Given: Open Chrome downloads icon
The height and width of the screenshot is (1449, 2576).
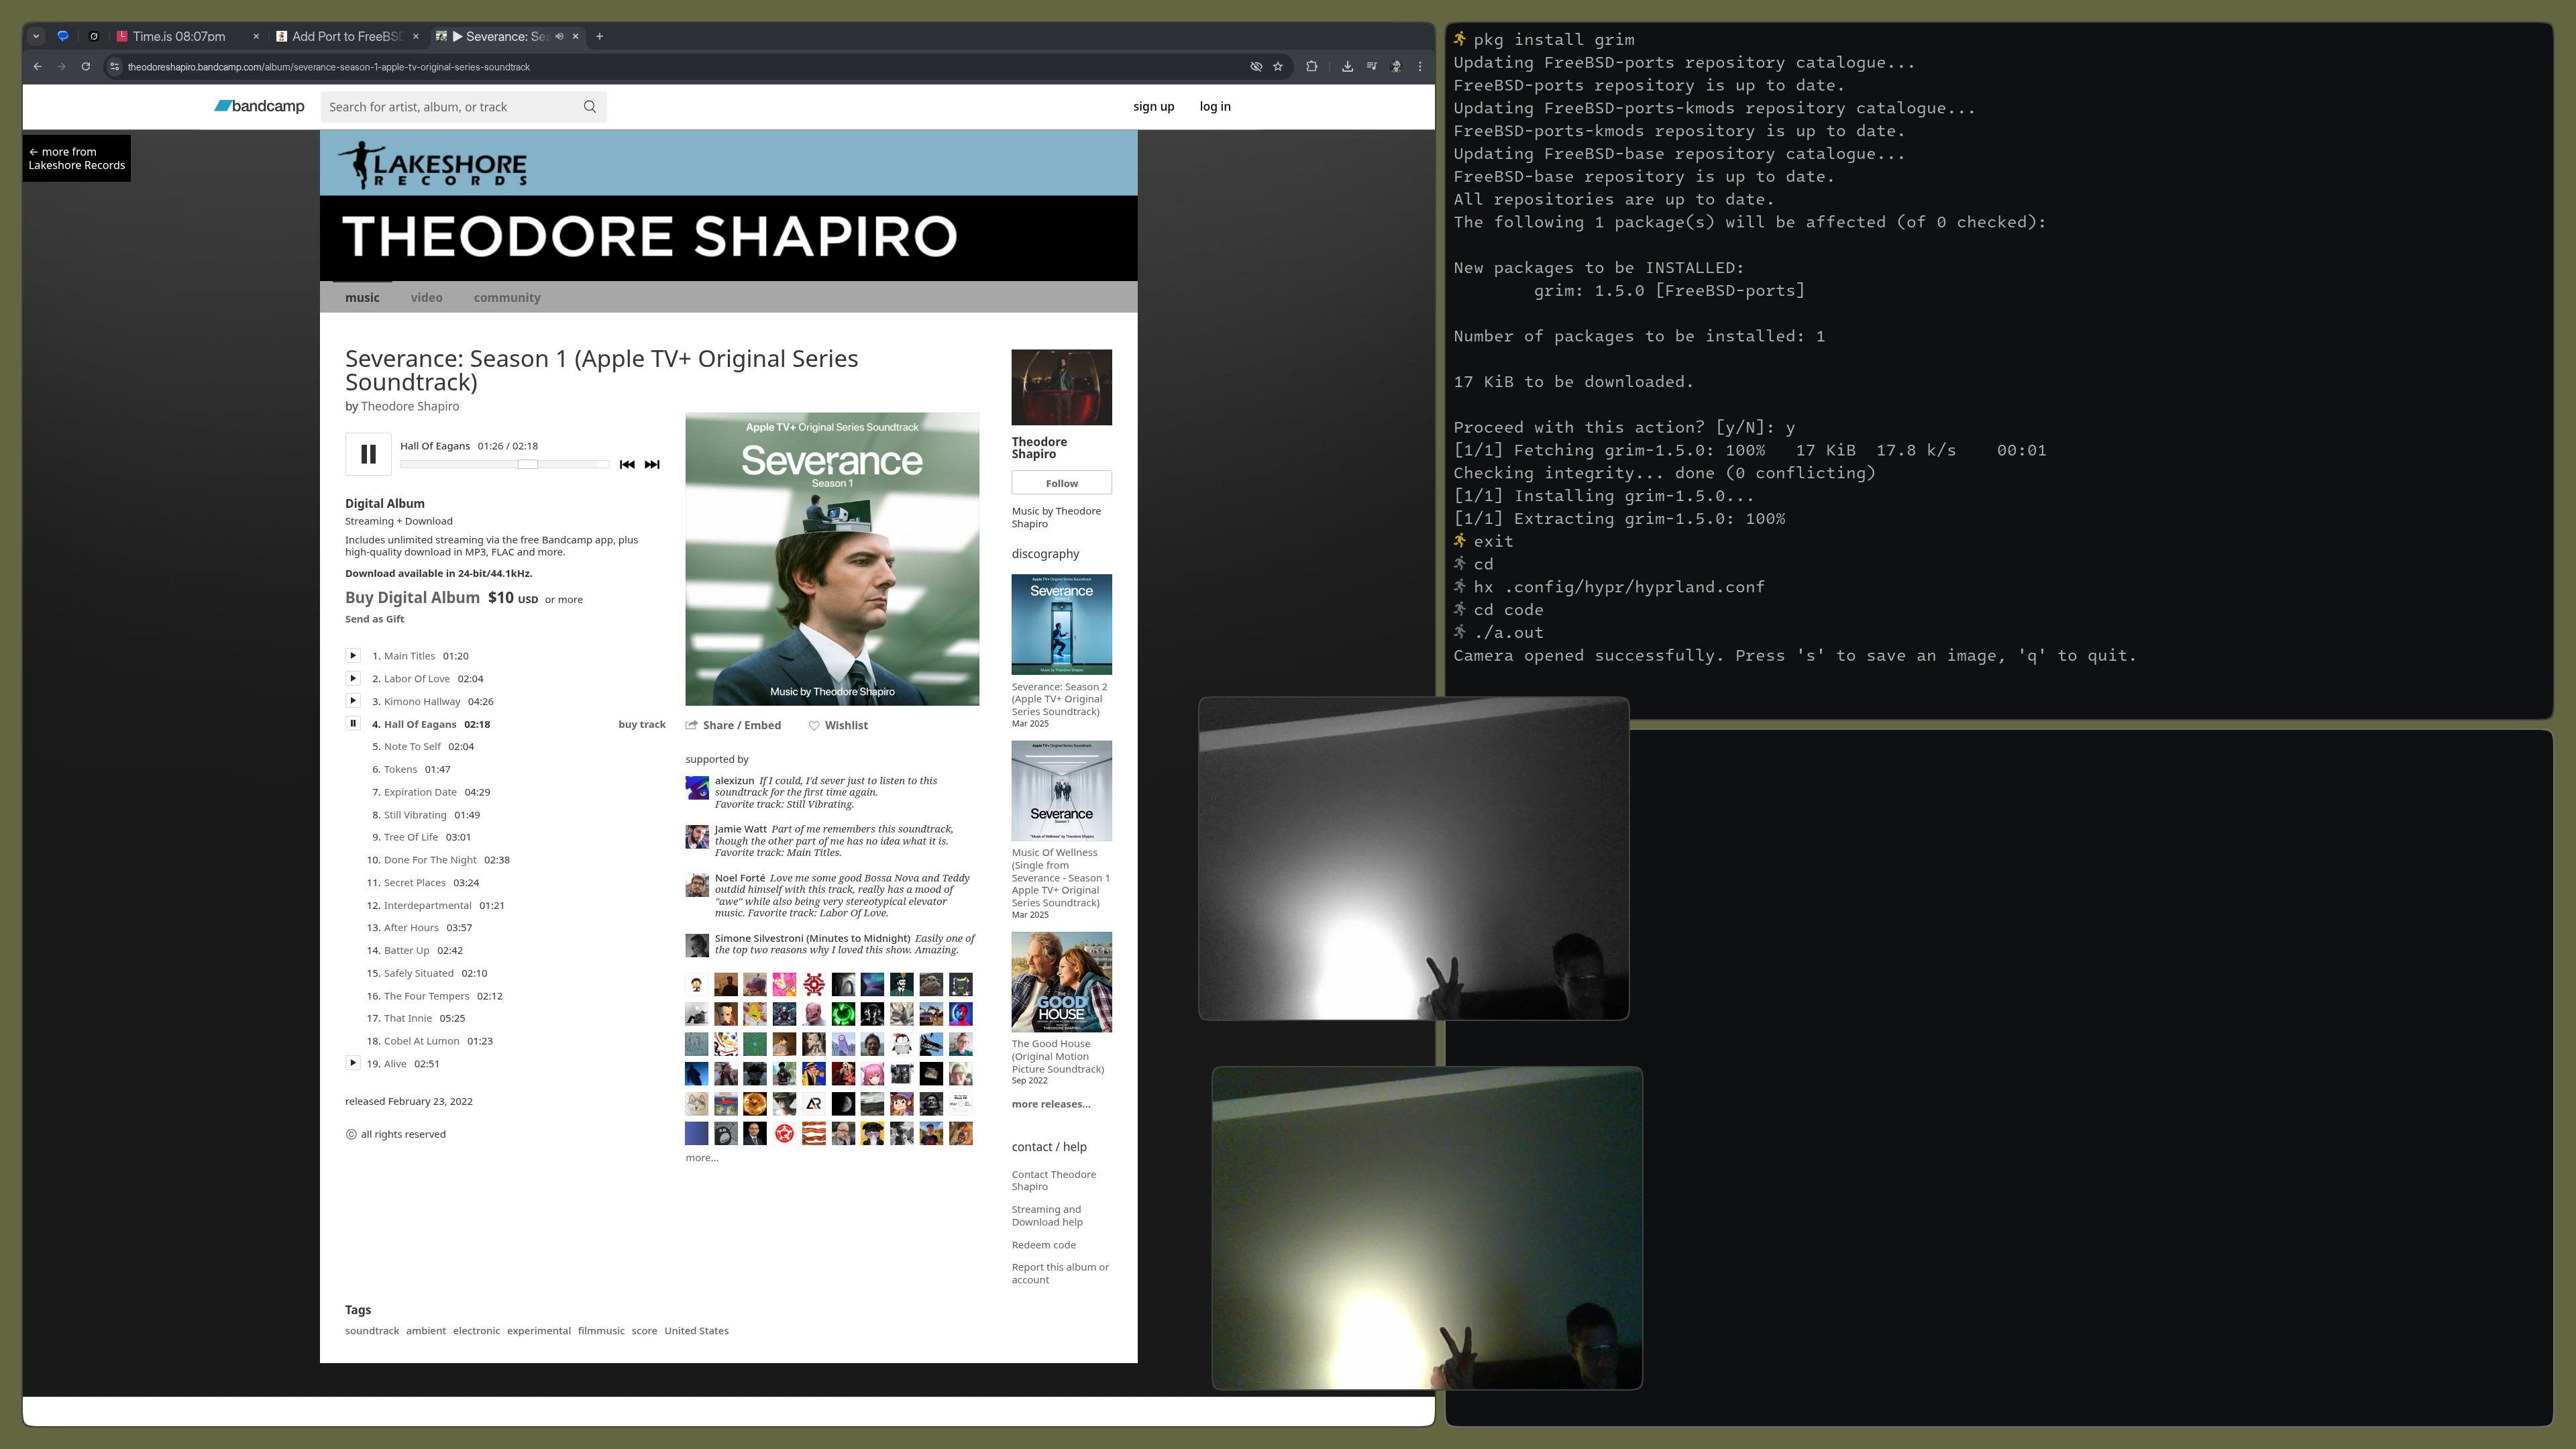Looking at the screenshot, I should (x=1347, y=67).
